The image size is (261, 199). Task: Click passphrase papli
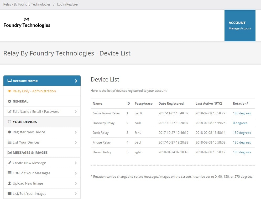[138, 113]
